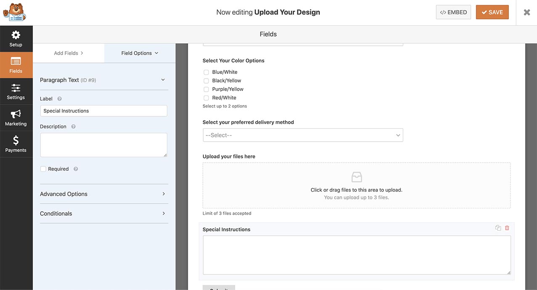This screenshot has width=537, height=290.
Task: Duplicate the Special Instructions field
Action: point(498,227)
